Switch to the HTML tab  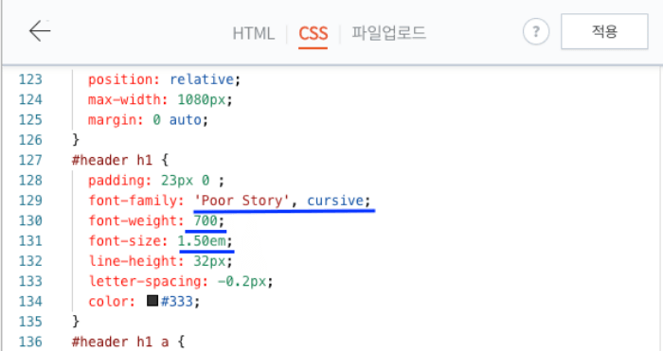pyautogui.click(x=254, y=33)
